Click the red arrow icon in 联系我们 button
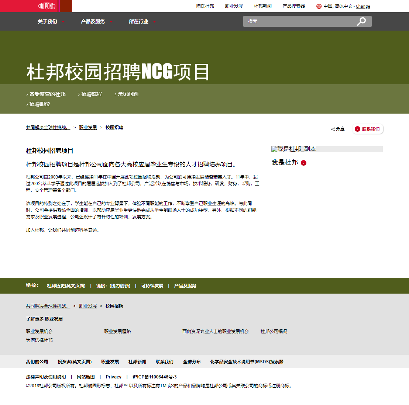This screenshot has width=409, height=405. point(357,129)
